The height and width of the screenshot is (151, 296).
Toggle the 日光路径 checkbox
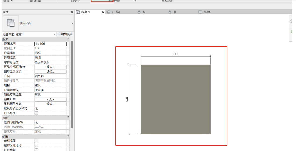tap(37, 113)
